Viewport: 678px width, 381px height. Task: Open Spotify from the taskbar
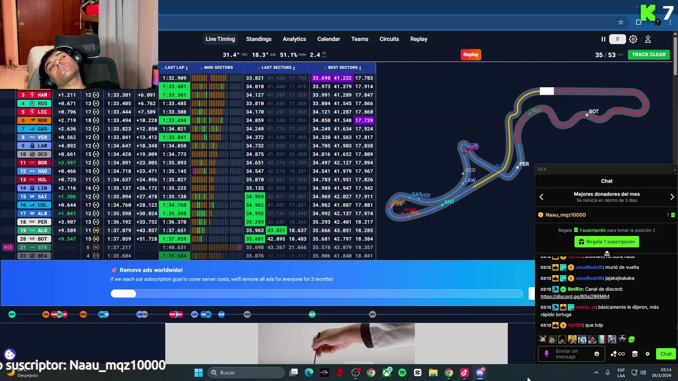402,373
